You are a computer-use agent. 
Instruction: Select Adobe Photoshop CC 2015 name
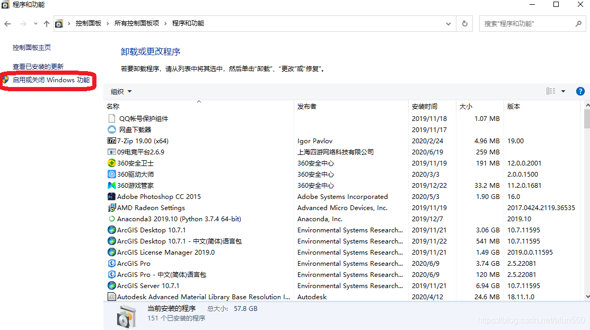[159, 197]
